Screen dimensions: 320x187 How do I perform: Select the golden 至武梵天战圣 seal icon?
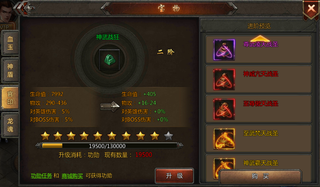pyautogui.click(x=224, y=139)
